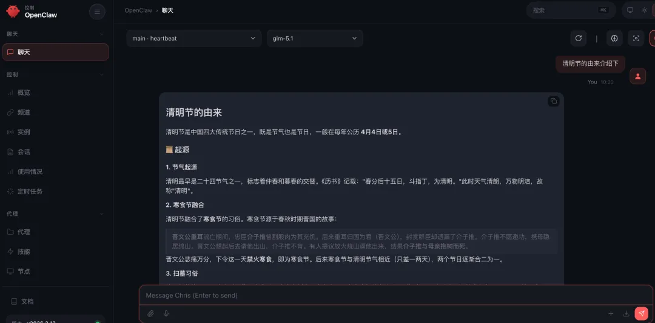Screen dimensions: 655x323
Task: Click the 3. 扫墓习俗 subheading
Action: click(182, 273)
